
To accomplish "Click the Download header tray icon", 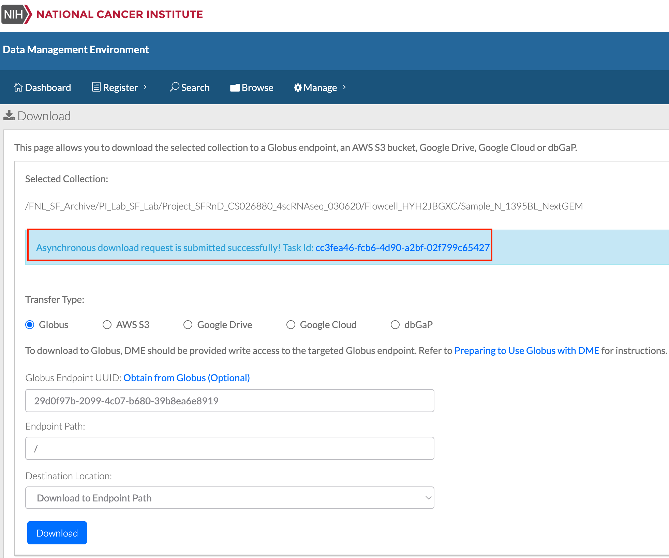I will click(x=9, y=116).
